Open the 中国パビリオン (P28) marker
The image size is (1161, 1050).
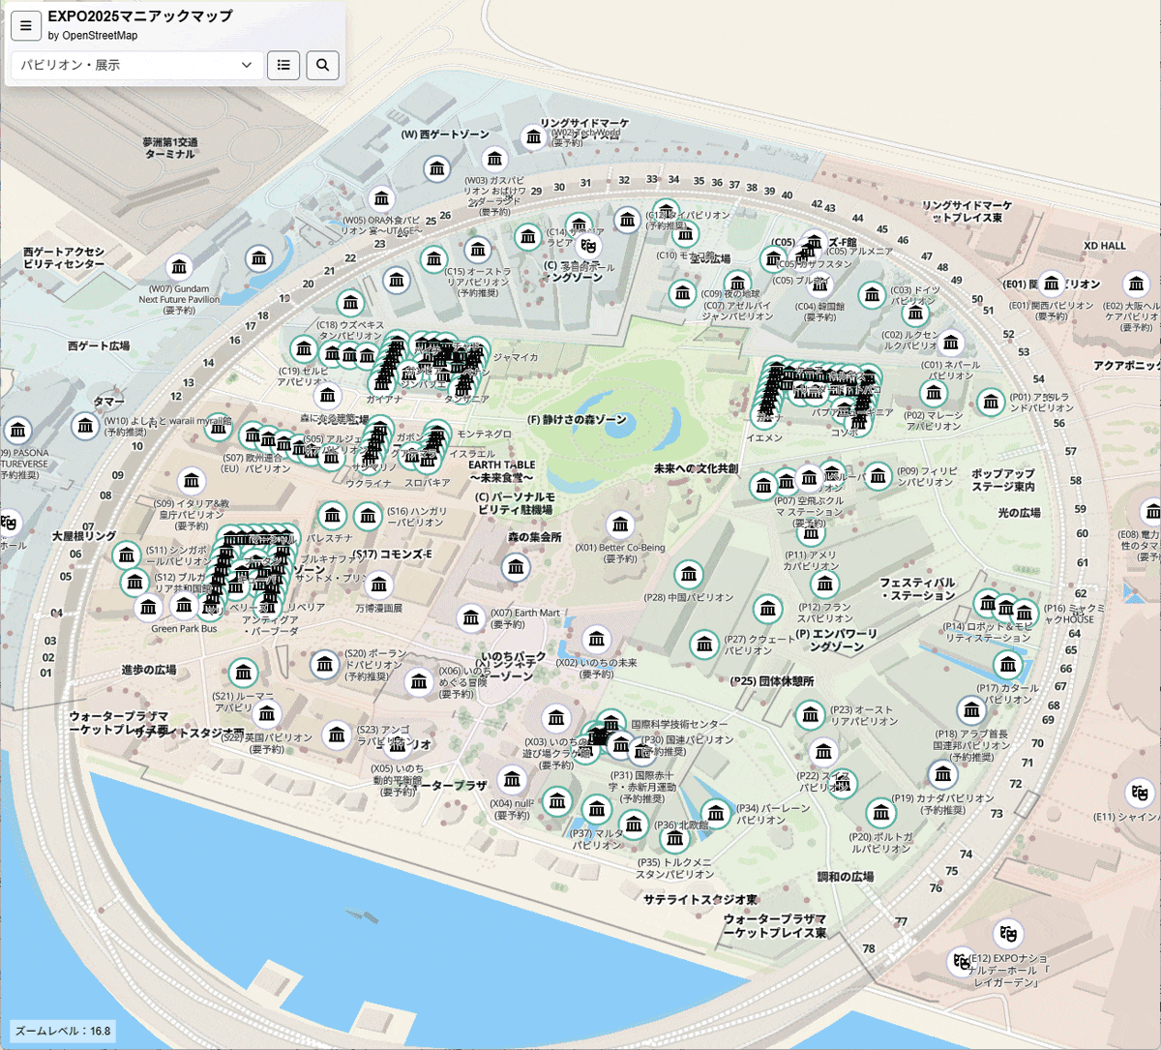(x=688, y=575)
